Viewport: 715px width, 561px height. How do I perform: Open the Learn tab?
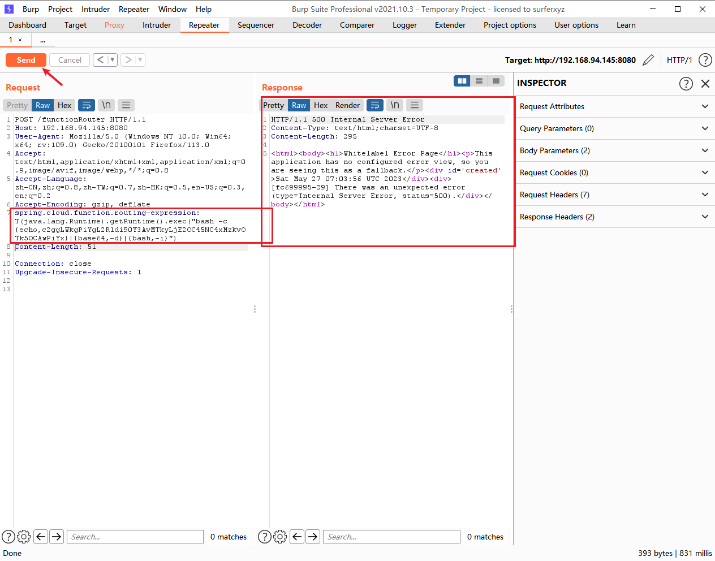point(626,25)
